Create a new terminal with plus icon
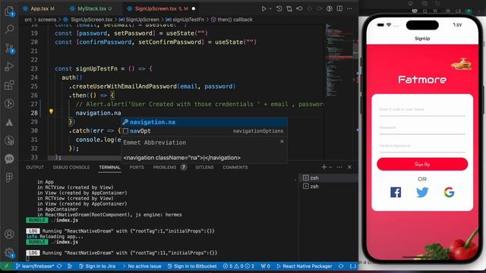This screenshot has width=486, height=273. (x=324, y=167)
